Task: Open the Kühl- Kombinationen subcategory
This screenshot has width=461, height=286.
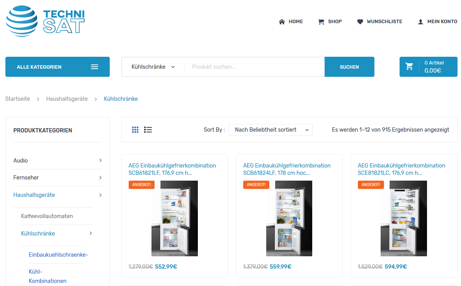Action: pyautogui.click(x=48, y=276)
